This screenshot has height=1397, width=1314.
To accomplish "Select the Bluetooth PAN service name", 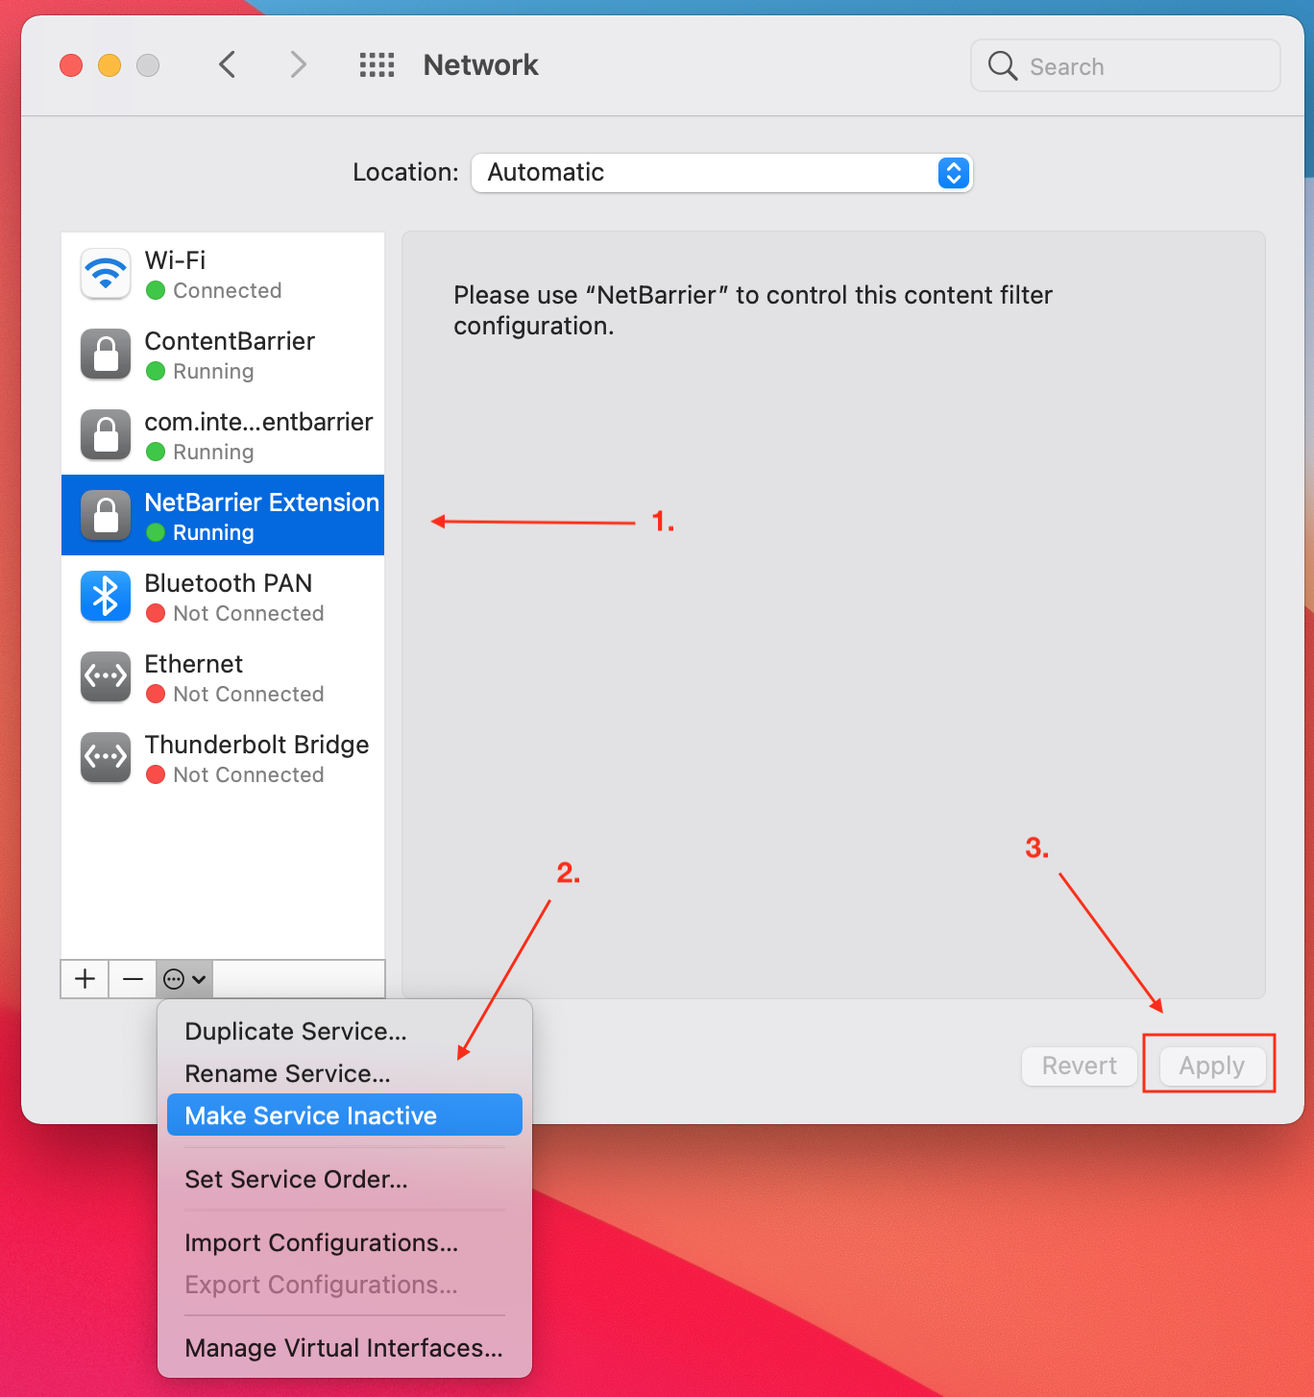I will tap(229, 583).
